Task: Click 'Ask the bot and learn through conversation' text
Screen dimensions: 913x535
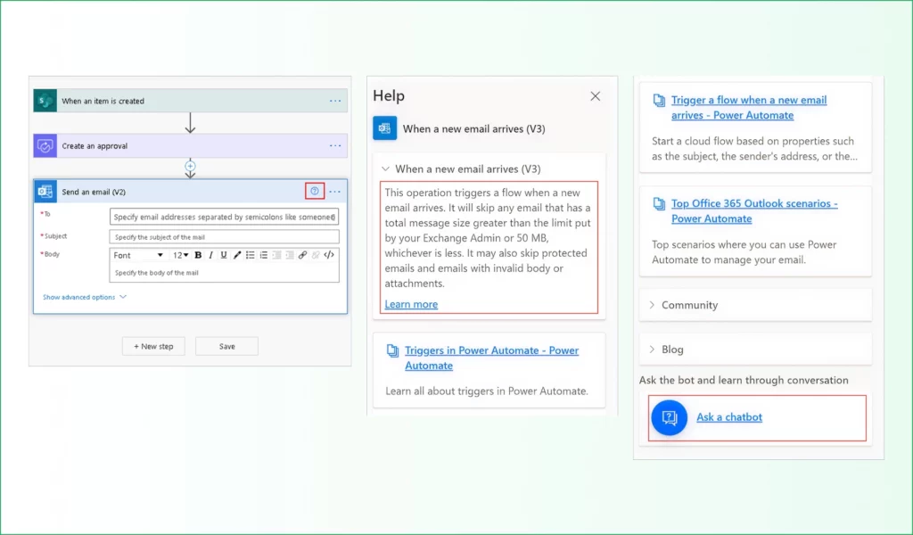Action: click(x=744, y=380)
